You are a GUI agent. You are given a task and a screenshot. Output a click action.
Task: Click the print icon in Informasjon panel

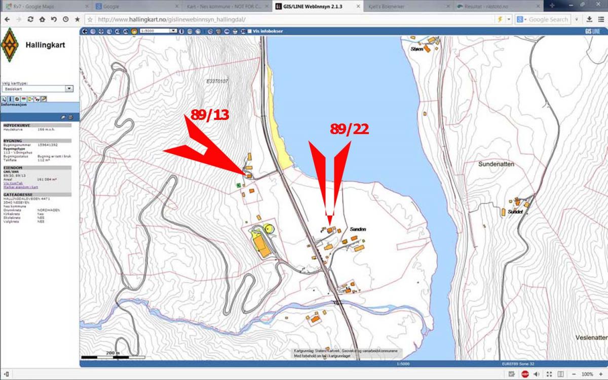point(70,117)
